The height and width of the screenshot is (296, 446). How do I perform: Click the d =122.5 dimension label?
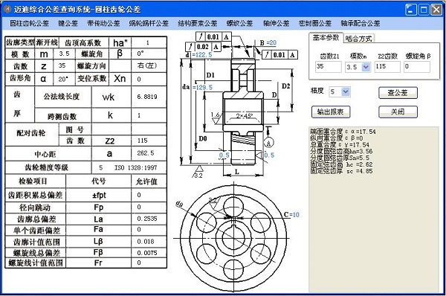click(198, 54)
